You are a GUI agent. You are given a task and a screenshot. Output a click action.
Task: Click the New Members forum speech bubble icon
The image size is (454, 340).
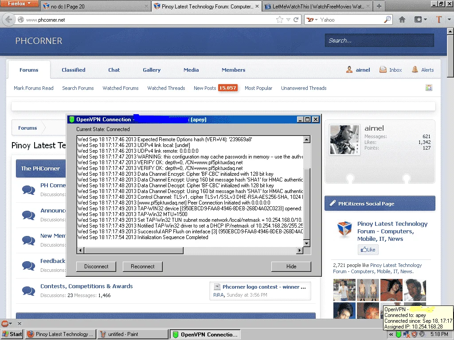point(28,240)
